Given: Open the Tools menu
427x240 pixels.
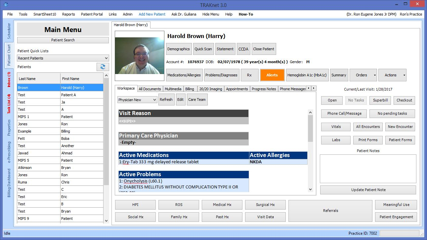Looking at the screenshot, I should [23, 14].
